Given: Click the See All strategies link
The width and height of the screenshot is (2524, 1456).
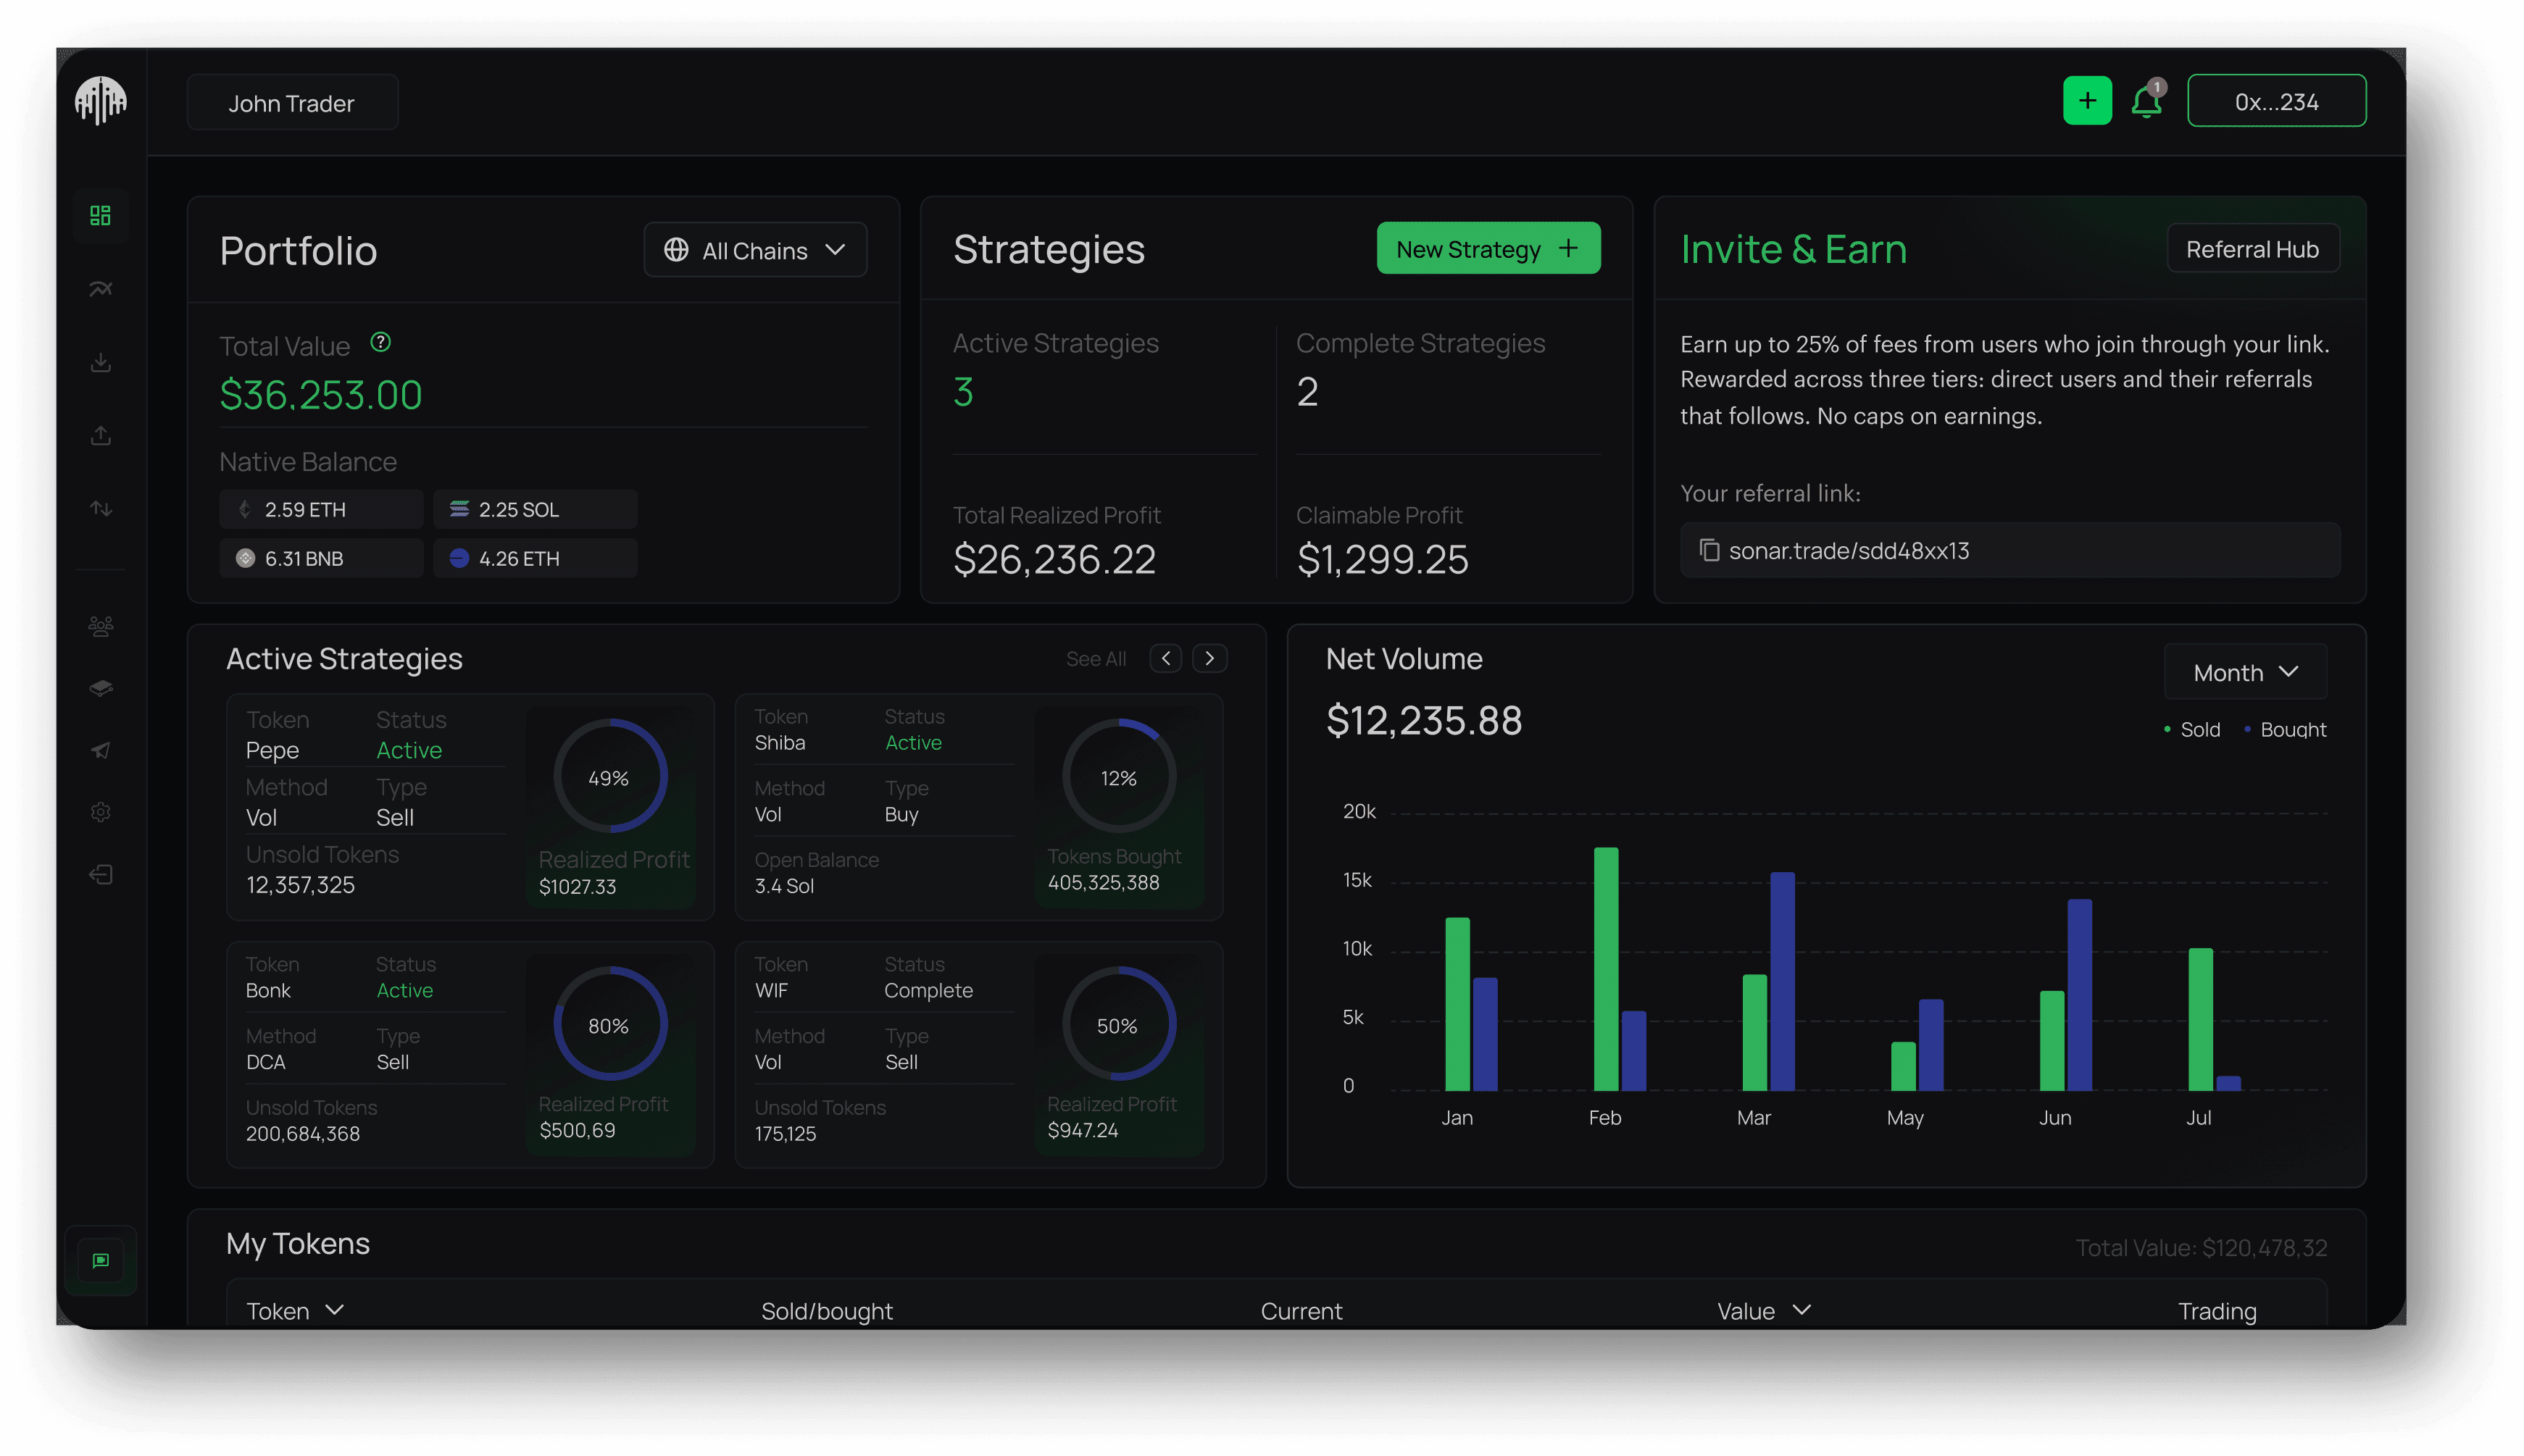Looking at the screenshot, I should pos(1096,659).
